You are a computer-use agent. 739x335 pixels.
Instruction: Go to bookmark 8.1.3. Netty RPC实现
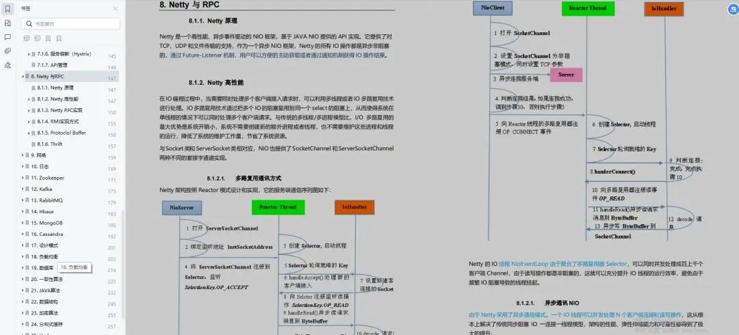point(60,110)
